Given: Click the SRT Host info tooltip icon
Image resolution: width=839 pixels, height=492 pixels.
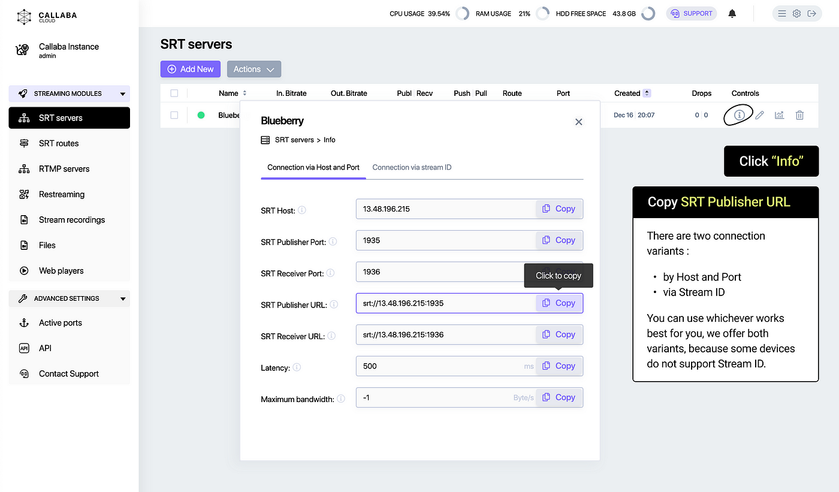Looking at the screenshot, I should 302,210.
